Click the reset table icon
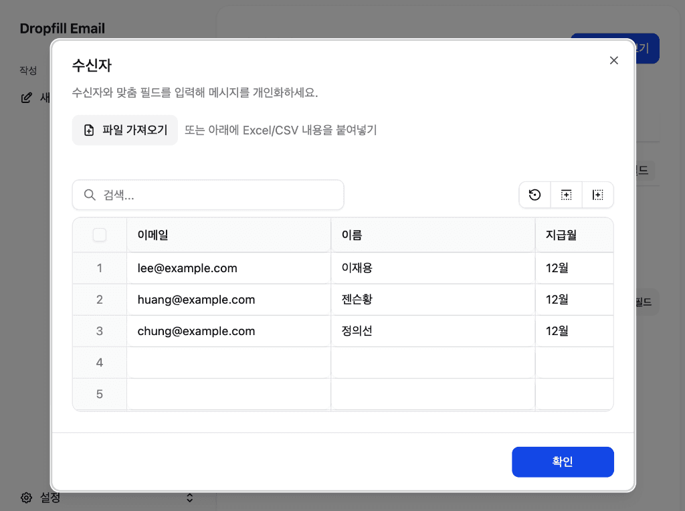The width and height of the screenshot is (685, 511). 534,195
